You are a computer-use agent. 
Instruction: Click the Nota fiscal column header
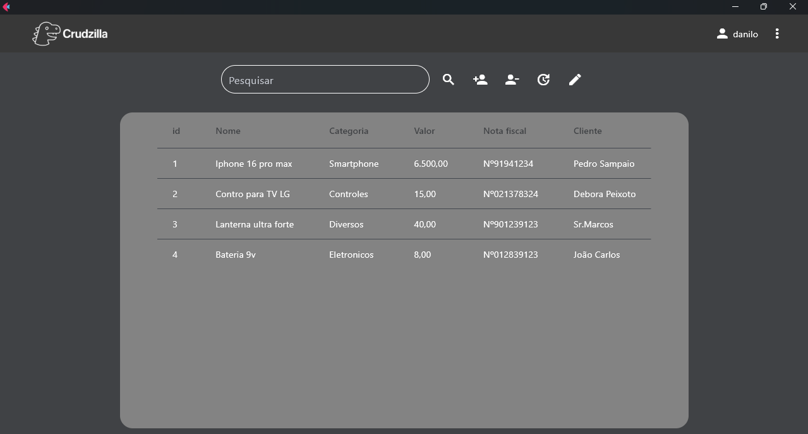[x=505, y=131]
